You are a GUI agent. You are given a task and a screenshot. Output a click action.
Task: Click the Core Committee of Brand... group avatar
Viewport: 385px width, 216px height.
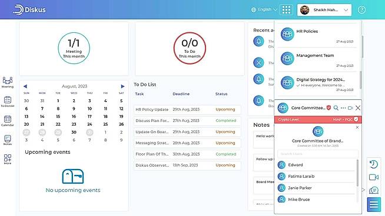(x=318, y=131)
